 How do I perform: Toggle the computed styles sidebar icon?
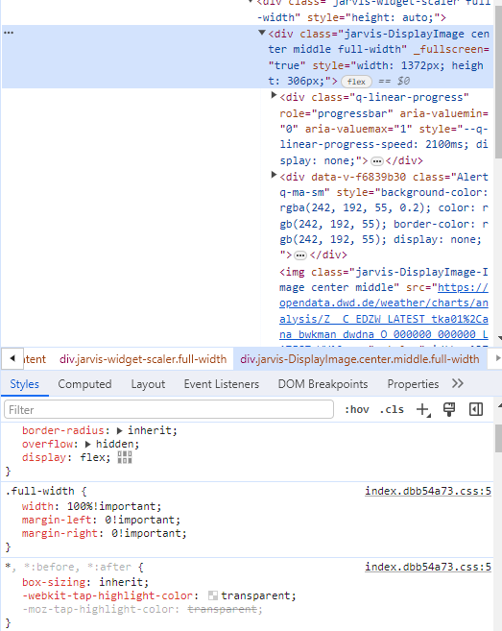[476, 410]
